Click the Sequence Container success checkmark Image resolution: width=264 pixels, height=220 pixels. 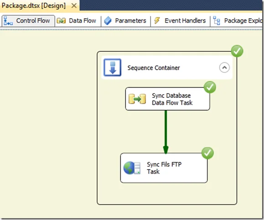[237, 51]
